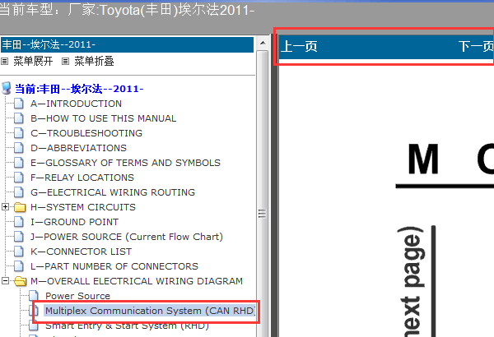Screen dimensions: 494x337
Task: Open G—ELECTRICAL WIRING ROUTING section
Action: [x=113, y=192]
